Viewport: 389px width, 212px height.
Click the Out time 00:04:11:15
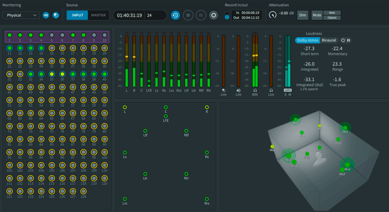pyautogui.click(x=250, y=17)
